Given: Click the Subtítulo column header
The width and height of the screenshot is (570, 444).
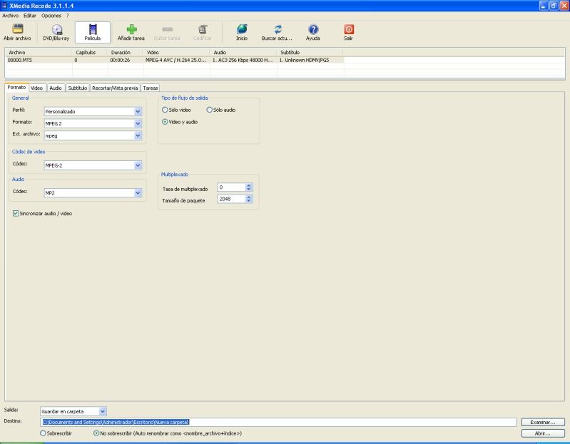Looking at the screenshot, I should coord(310,52).
